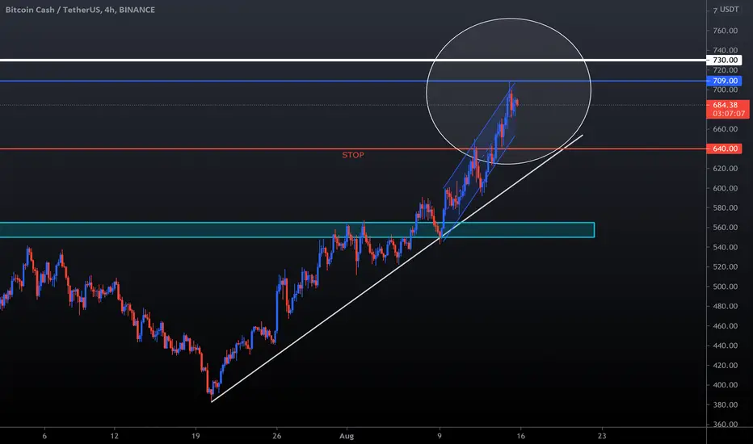The image size is (753, 444).
Task: Click the 740.00 price axis tick
Action: pyautogui.click(x=726, y=50)
